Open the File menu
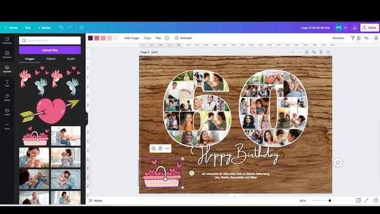Image resolution: width=380 pixels, height=214 pixels. pos(28,28)
